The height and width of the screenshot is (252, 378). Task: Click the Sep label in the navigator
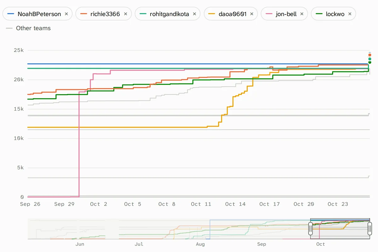click(261, 244)
